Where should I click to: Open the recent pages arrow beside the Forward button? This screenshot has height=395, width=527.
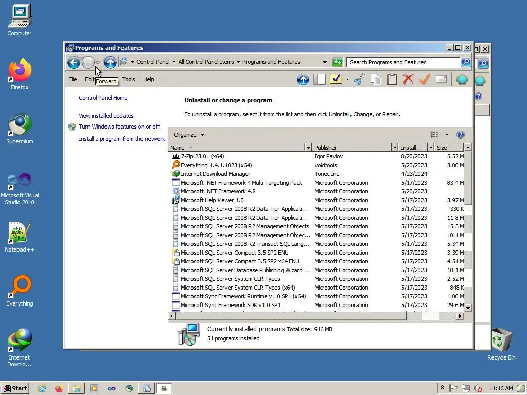pyautogui.click(x=98, y=62)
